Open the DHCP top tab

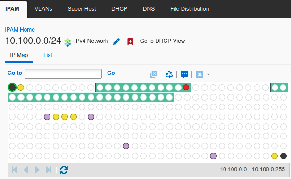click(119, 9)
